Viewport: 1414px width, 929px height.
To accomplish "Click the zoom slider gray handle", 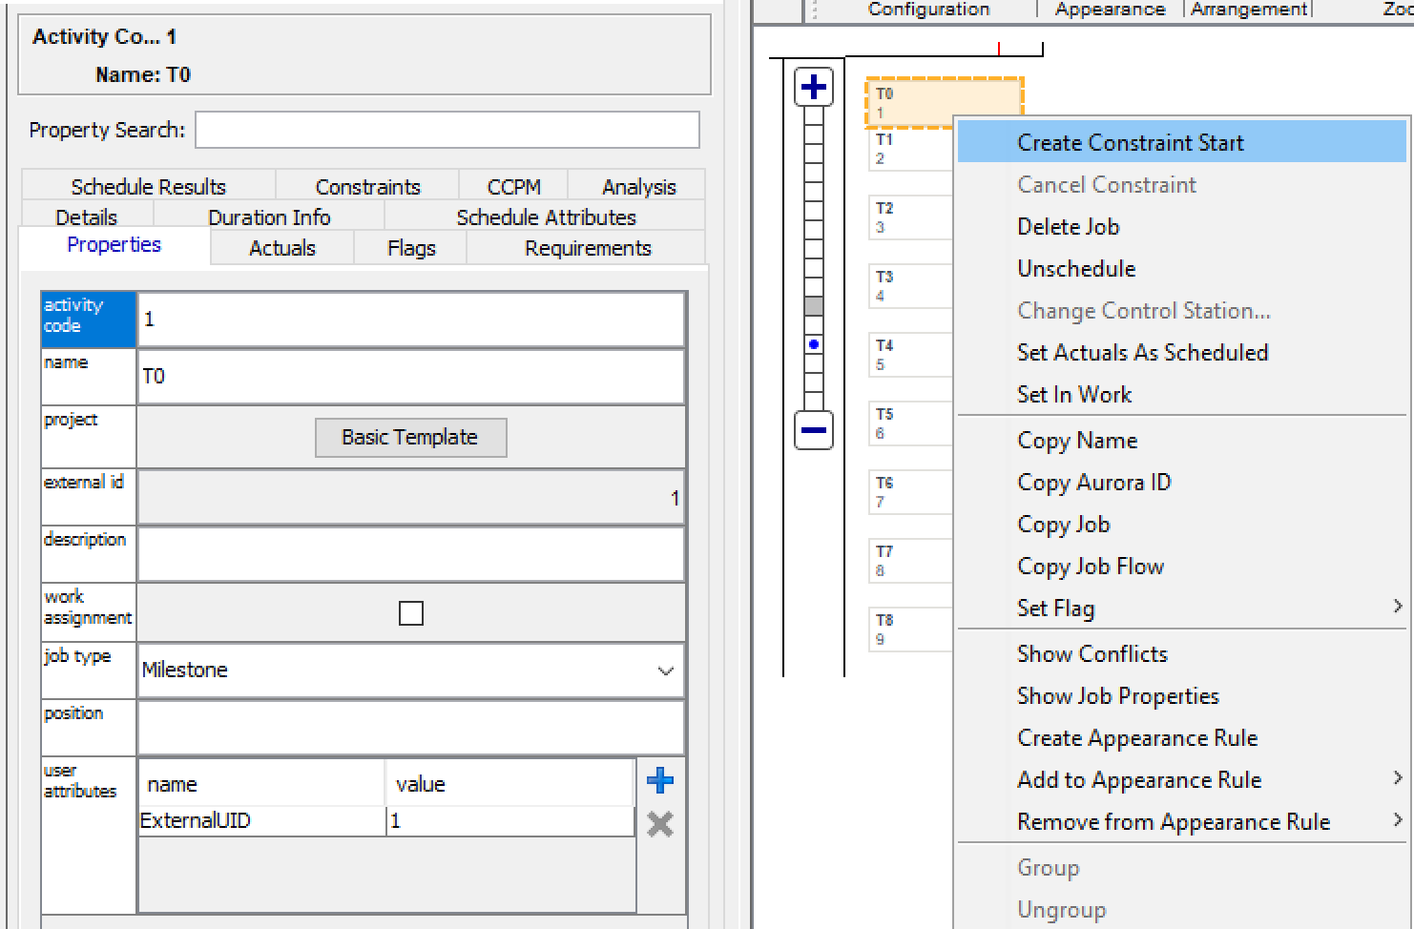I will [x=814, y=306].
